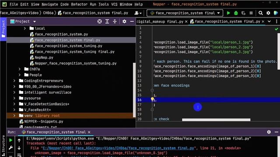Open wrench settings icon in Run panel
The height and width of the screenshot is (157, 280).
[10, 148]
